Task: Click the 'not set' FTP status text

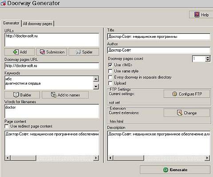Action: tap(114, 103)
